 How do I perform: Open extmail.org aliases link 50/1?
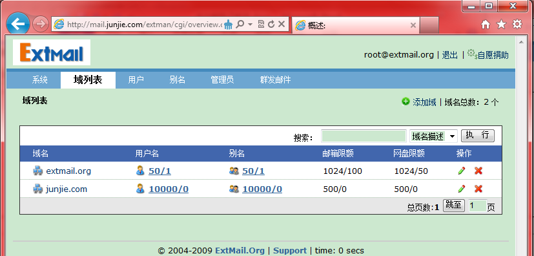coord(253,171)
